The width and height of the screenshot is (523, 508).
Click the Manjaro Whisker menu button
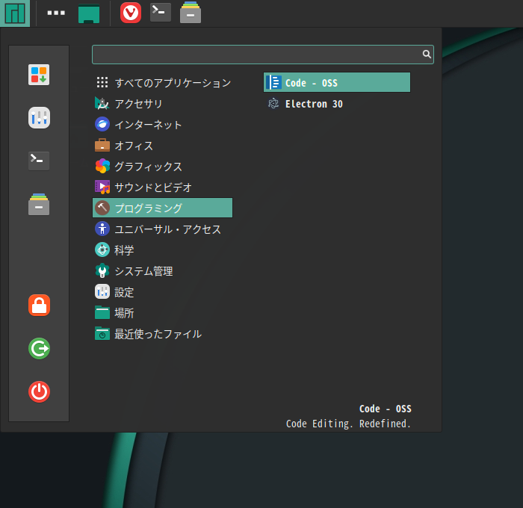click(x=15, y=13)
